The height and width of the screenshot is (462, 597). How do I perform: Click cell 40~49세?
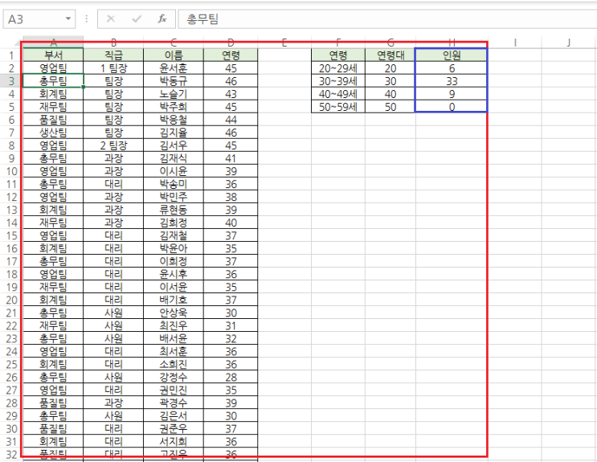click(338, 94)
